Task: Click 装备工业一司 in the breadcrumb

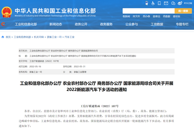Action: tap(54, 37)
